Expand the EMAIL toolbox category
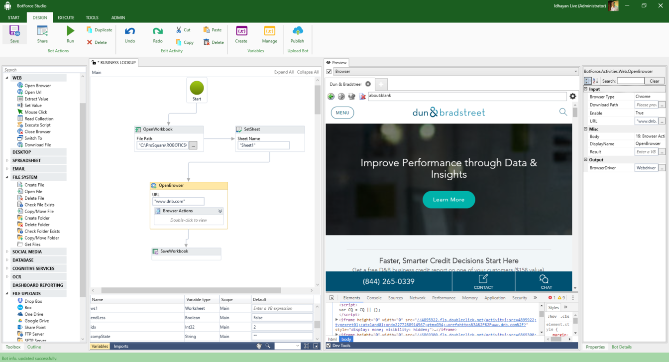 pyautogui.click(x=7, y=169)
